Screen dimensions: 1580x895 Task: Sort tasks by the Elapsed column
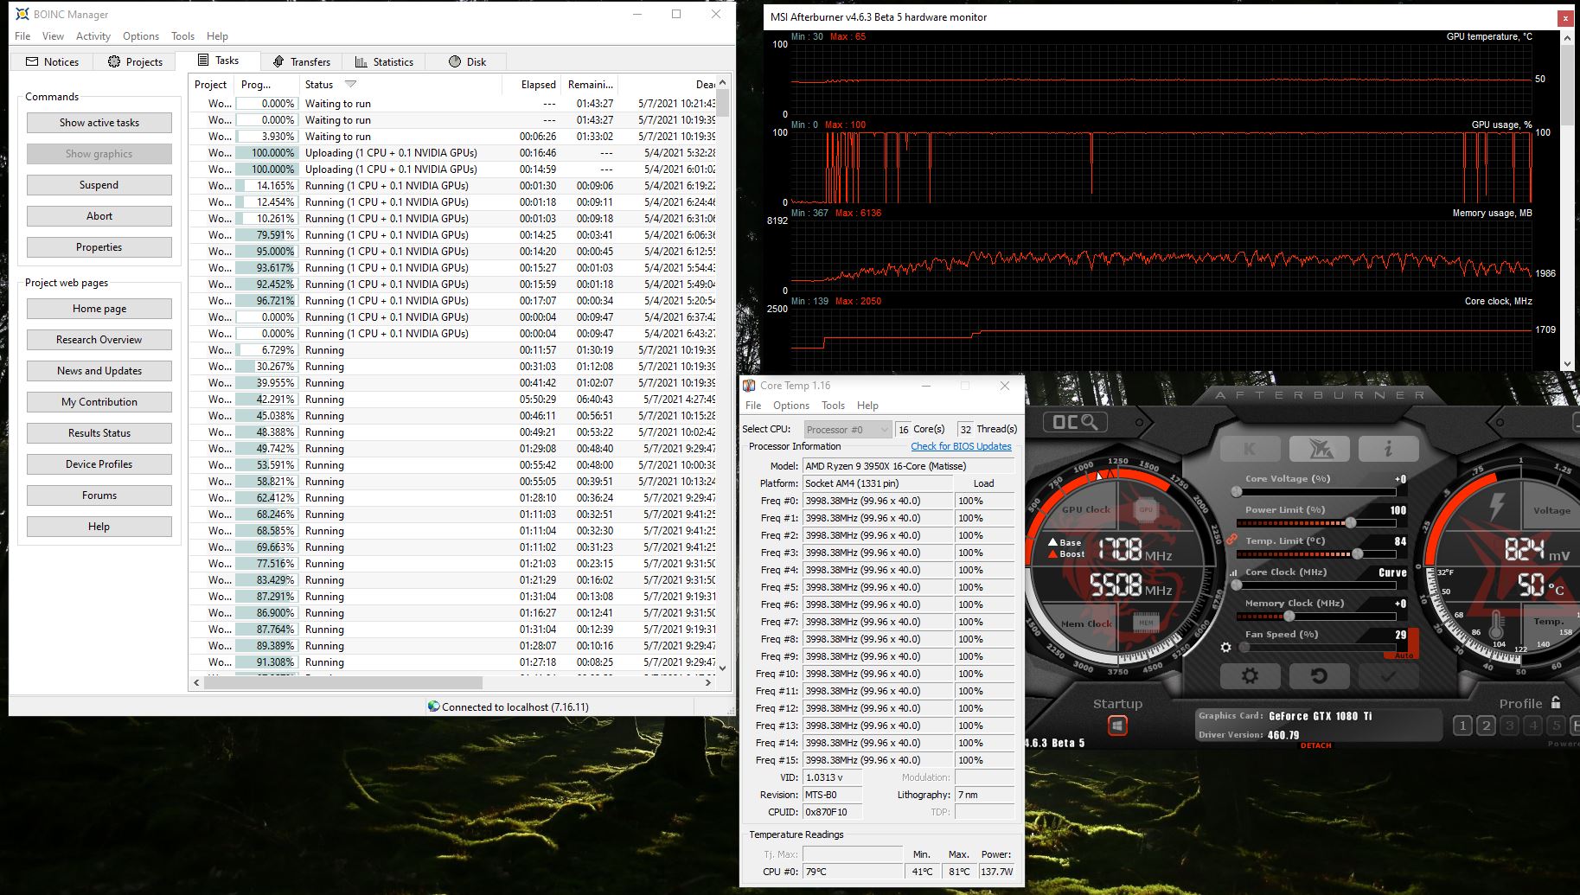coord(531,84)
